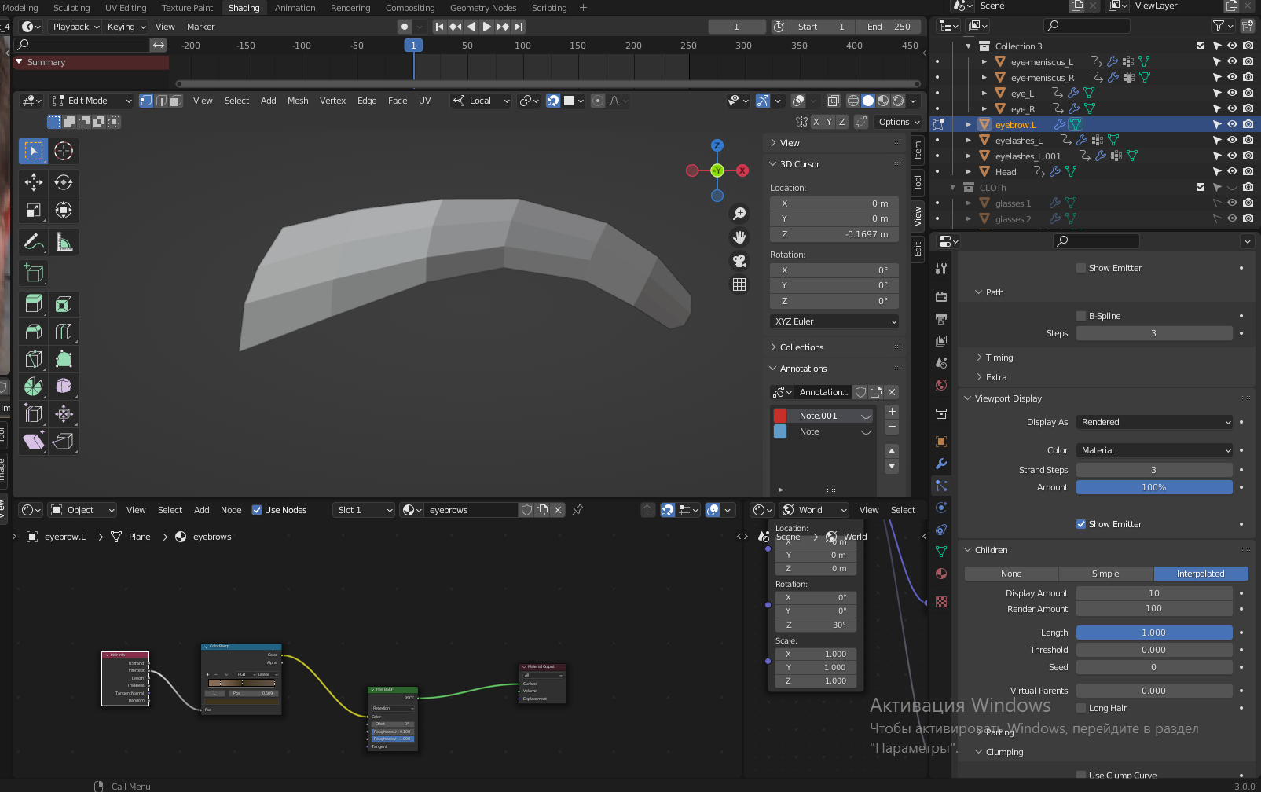The height and width of the screenshot is (792, 1261).
Task: Select the Move tool in viewport toolbar
Action: [x=33, y=182]
